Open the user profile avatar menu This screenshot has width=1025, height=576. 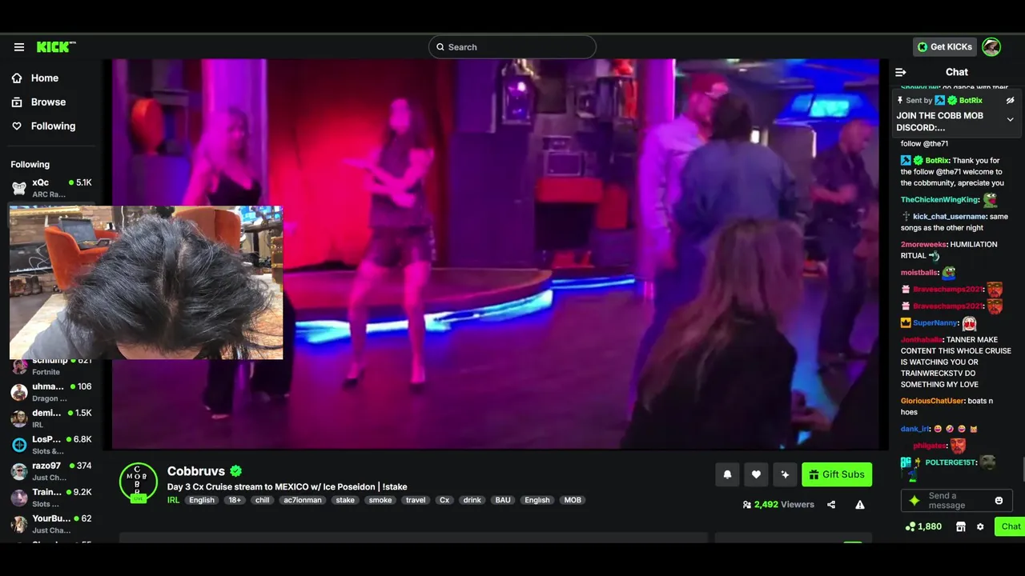[991, 47]
